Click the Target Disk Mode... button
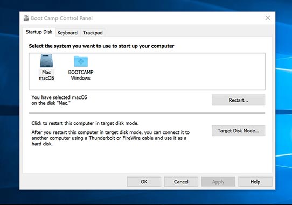 pos(238,131)
